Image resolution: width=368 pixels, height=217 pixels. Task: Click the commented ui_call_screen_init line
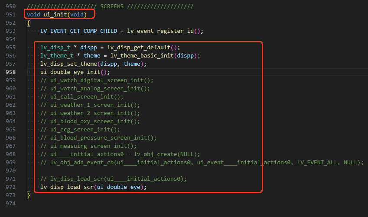pos(81,97)
